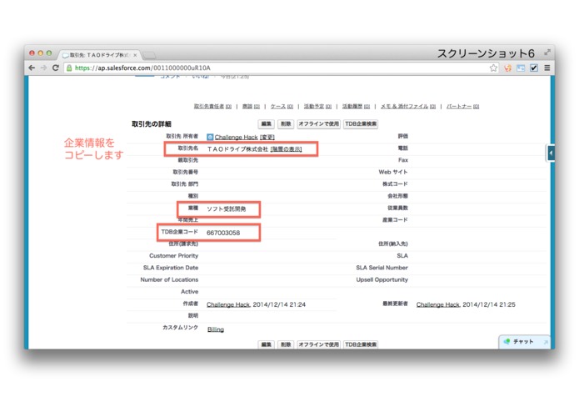Viewport: 579px width, 412px height.
Task: Click the SLA Expiration Date field label
Action: (171, 268)
